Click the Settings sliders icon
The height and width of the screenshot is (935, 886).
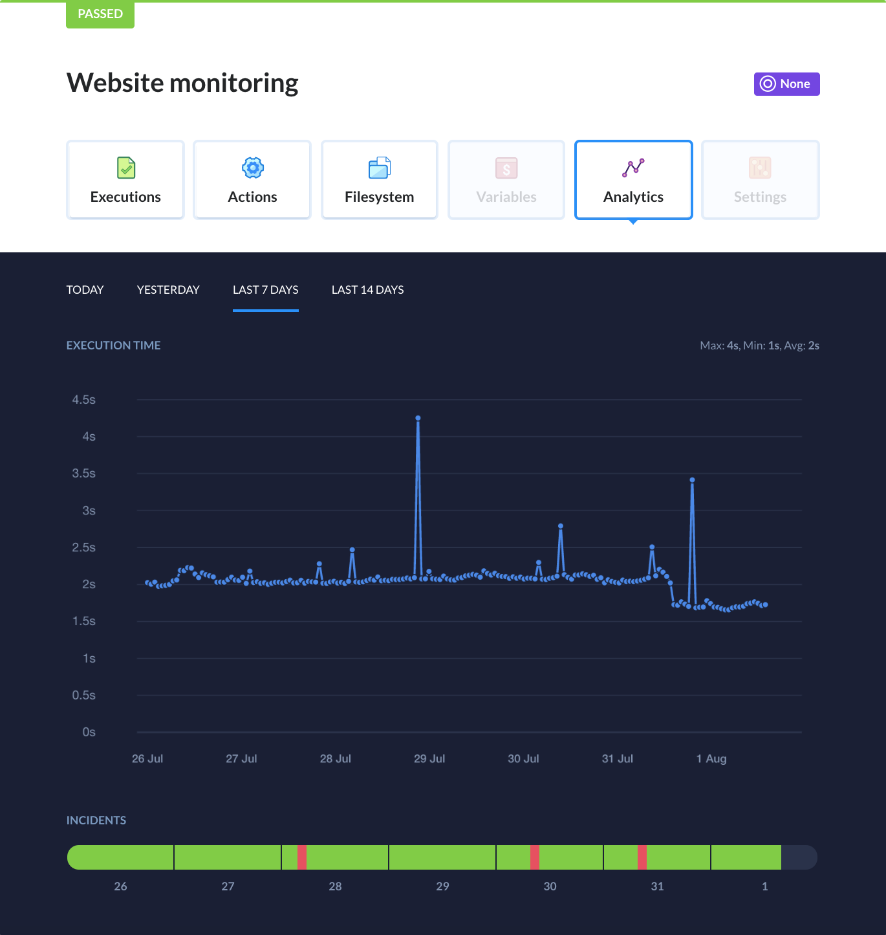point(760,168)
